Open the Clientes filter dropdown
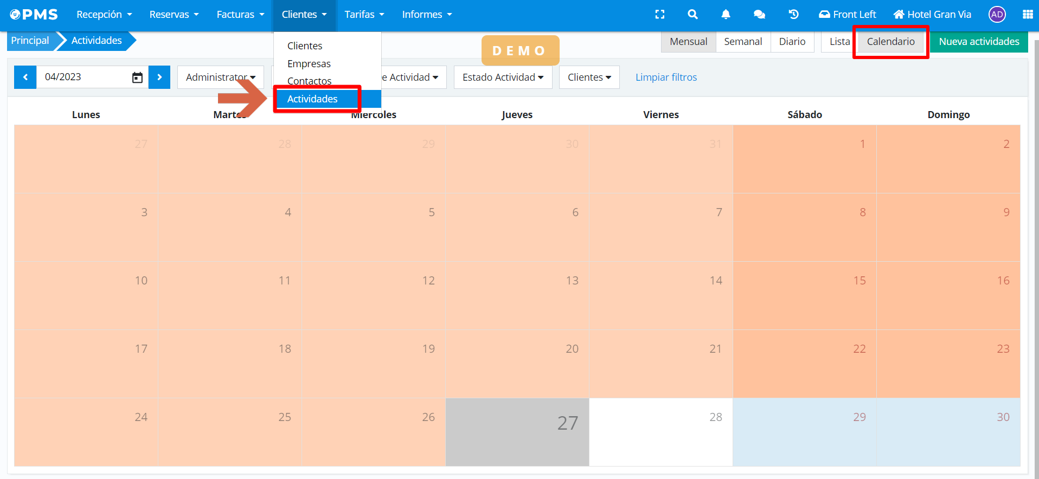The height and width of the screenshot is (479, 1039). pos(589,77)
